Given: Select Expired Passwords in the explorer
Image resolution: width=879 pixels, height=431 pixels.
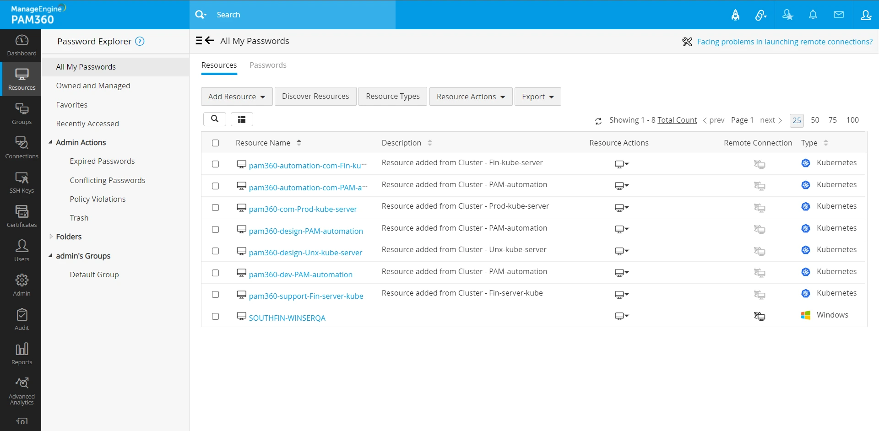Looking at the screenshot, I should 102,162.
